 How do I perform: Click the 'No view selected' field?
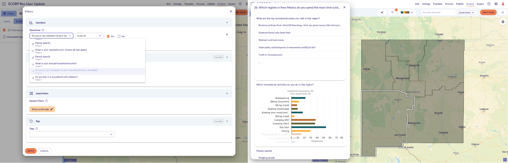438,12
